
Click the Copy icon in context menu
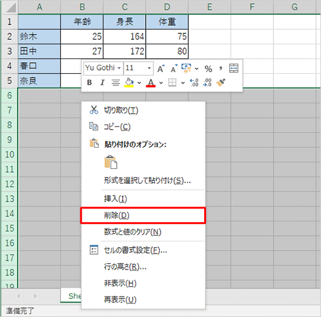point(94,126)
